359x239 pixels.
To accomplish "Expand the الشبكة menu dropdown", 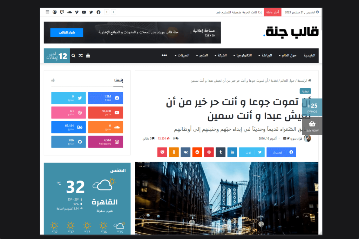I will click(221, 55).
